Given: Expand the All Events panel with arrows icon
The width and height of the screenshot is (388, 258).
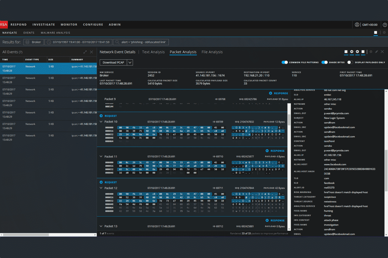Looking at the screenshot, I should 85,52.
